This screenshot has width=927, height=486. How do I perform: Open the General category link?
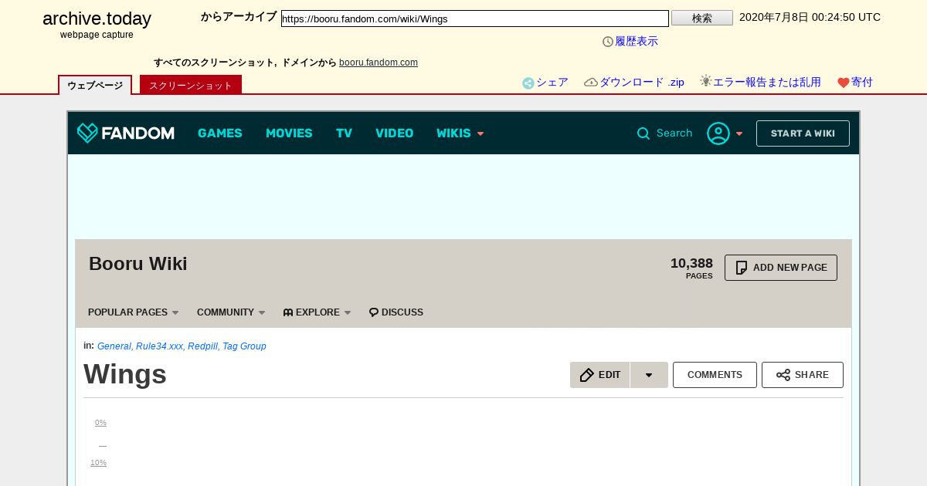[114, 346]
